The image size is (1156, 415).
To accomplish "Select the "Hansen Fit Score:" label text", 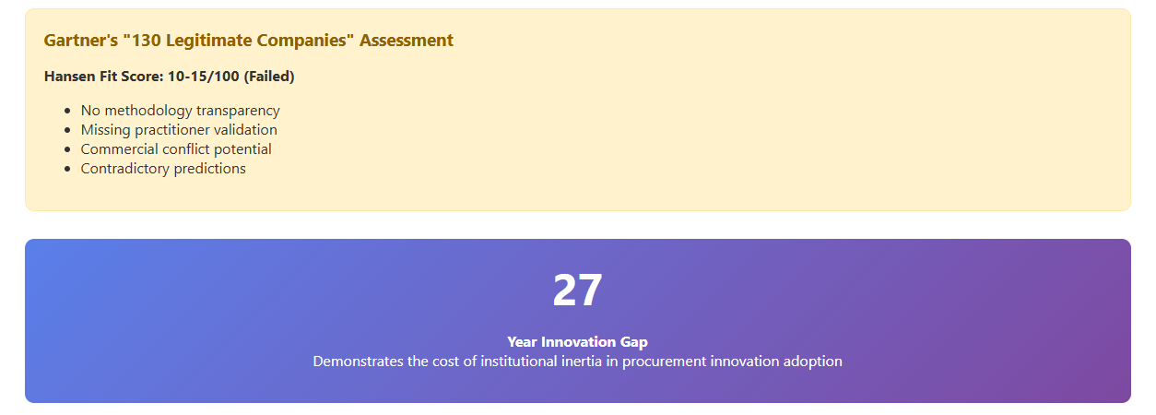I will tap(103, 77).
